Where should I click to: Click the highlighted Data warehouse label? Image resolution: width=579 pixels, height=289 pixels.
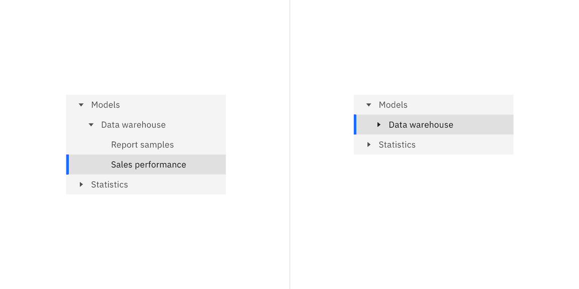point(421,125)
